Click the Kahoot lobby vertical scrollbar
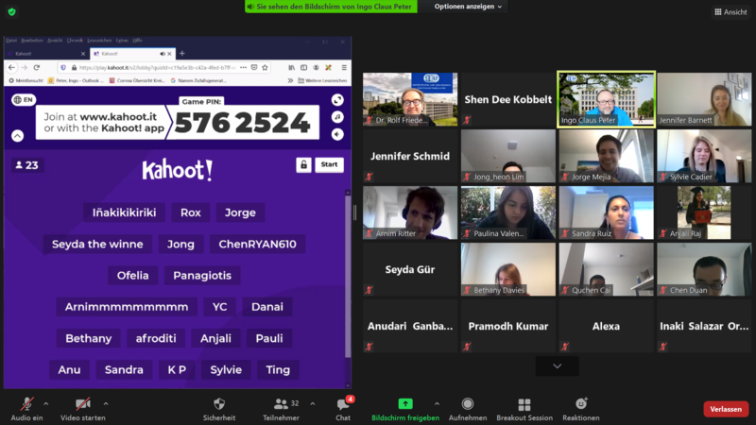Image resolution: width=756 pixels, height=425 pixels. pos(348,277)
